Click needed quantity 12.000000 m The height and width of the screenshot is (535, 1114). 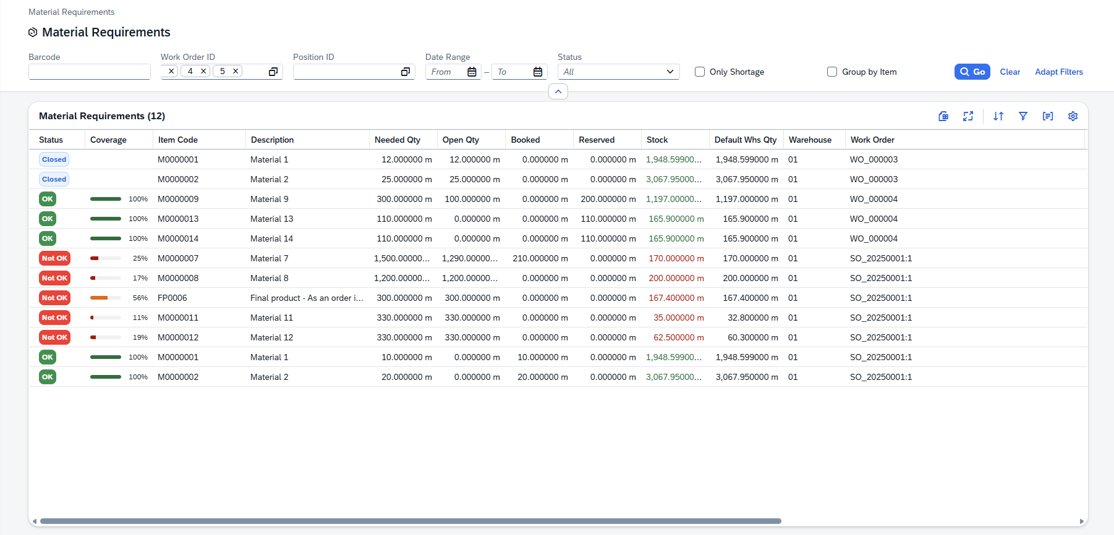point(407,159)
